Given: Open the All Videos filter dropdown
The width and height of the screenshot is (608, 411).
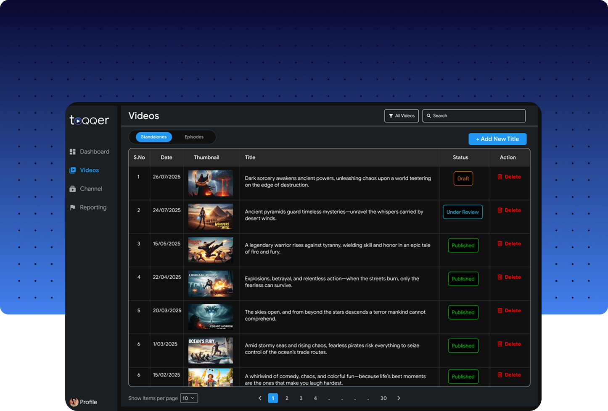Looking at the screenshot, I should (402, 116).
